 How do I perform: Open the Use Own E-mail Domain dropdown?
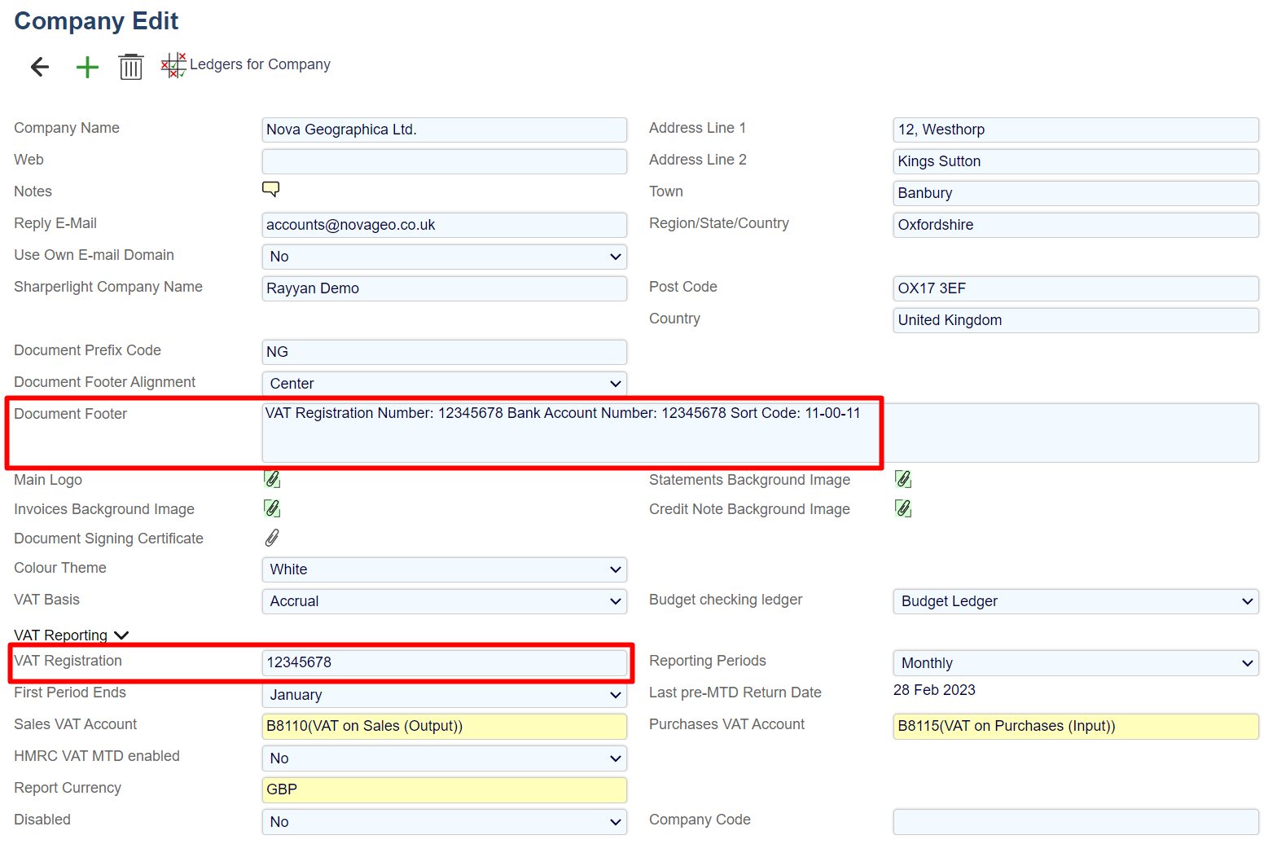tap(444, 257)
